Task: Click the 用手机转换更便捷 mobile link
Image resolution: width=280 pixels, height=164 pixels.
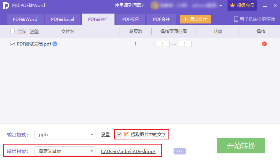Action: 257,19
